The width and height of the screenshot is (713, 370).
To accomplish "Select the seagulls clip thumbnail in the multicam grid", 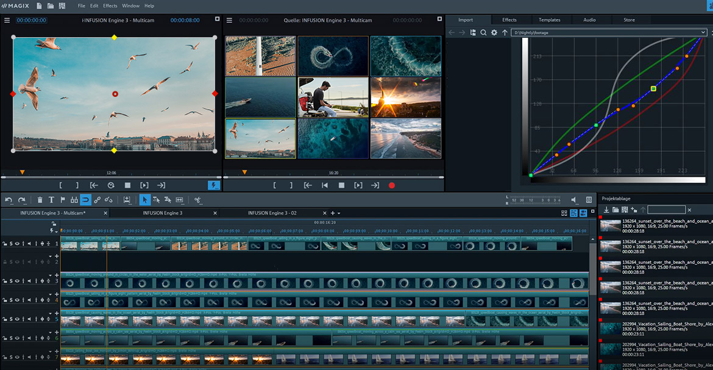I will 260,139.
